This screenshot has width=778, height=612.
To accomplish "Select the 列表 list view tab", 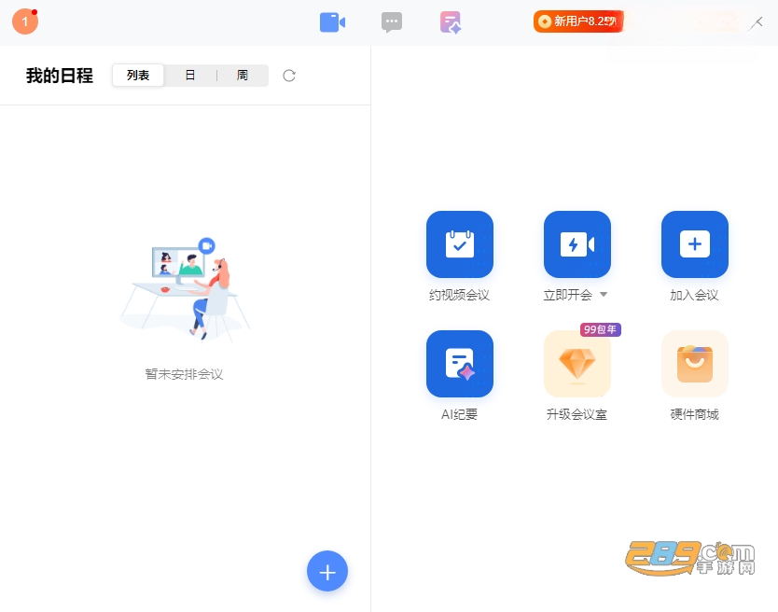I will [138, 75].
